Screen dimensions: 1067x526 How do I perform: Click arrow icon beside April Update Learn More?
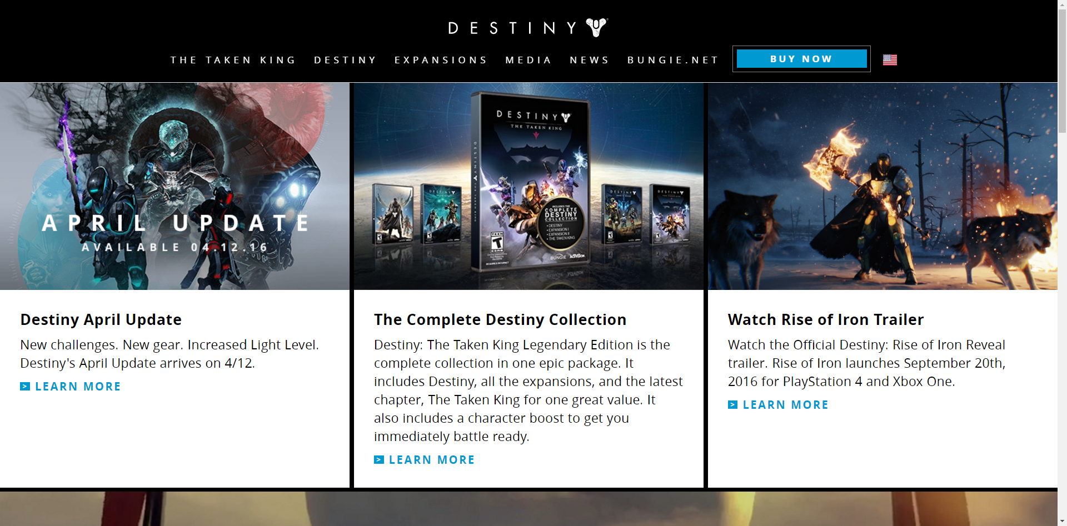pyautogui.click(x=25, y=387)
